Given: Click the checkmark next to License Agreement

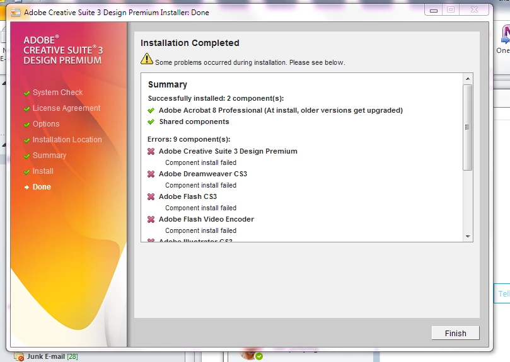Looking at the screenshot, I should point(26,109).
